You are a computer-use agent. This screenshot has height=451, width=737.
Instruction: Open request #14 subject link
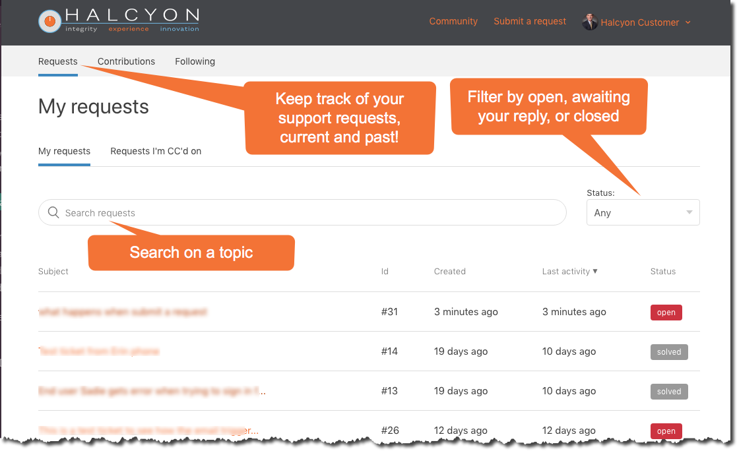click(x=99, y=351)
